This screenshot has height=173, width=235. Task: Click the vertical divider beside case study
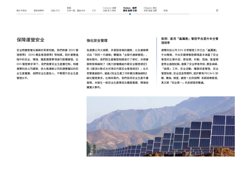[x=157, y=62]
